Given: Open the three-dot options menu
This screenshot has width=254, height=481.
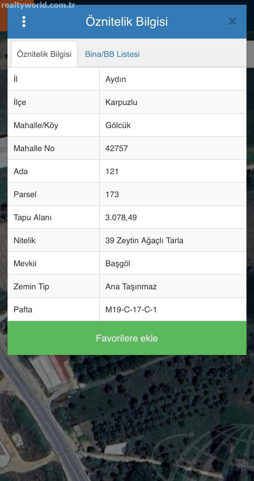Looking at the screenshot, I should point(24,22).
